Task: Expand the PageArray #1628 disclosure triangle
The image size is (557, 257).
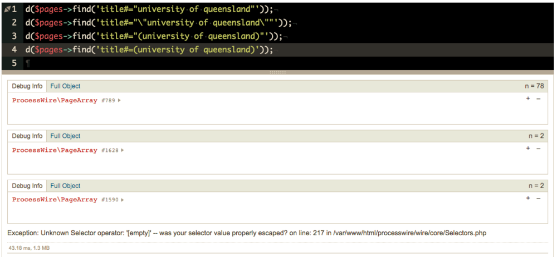Action: coord(123,150)
